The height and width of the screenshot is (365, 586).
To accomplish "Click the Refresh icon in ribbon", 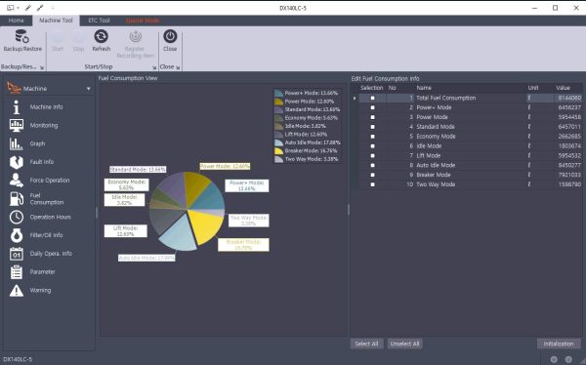I will (x=101, y=37).
